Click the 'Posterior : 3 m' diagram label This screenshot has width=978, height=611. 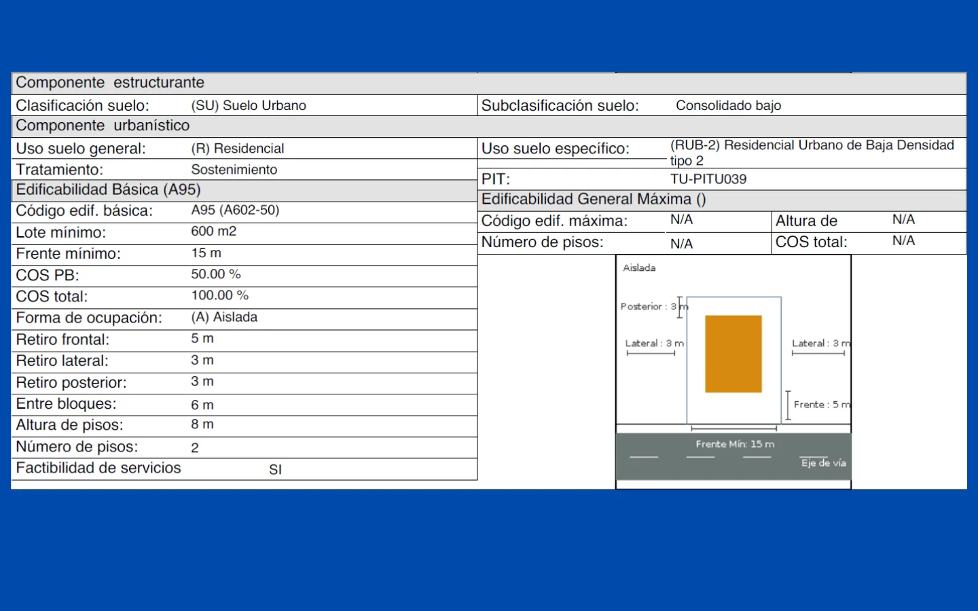[654, 307]
